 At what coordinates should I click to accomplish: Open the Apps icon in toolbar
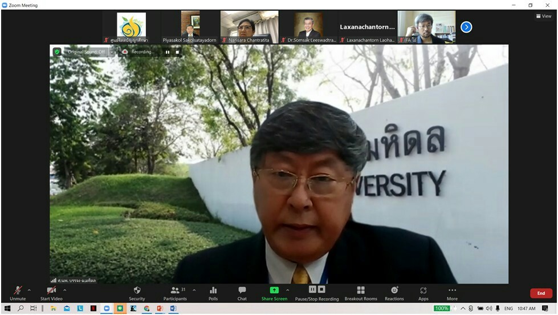423,290
